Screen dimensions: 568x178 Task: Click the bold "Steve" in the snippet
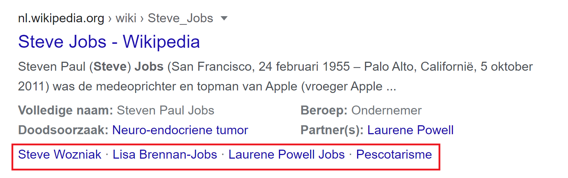[x=110, y=66]
